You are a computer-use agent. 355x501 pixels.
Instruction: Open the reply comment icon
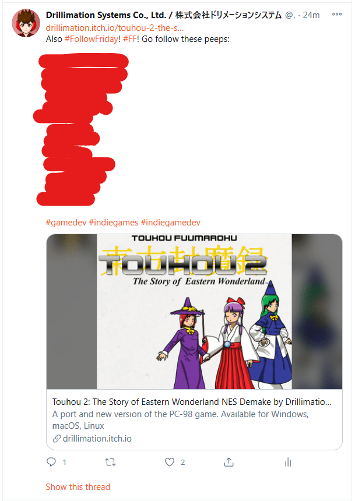pos(51,462)
